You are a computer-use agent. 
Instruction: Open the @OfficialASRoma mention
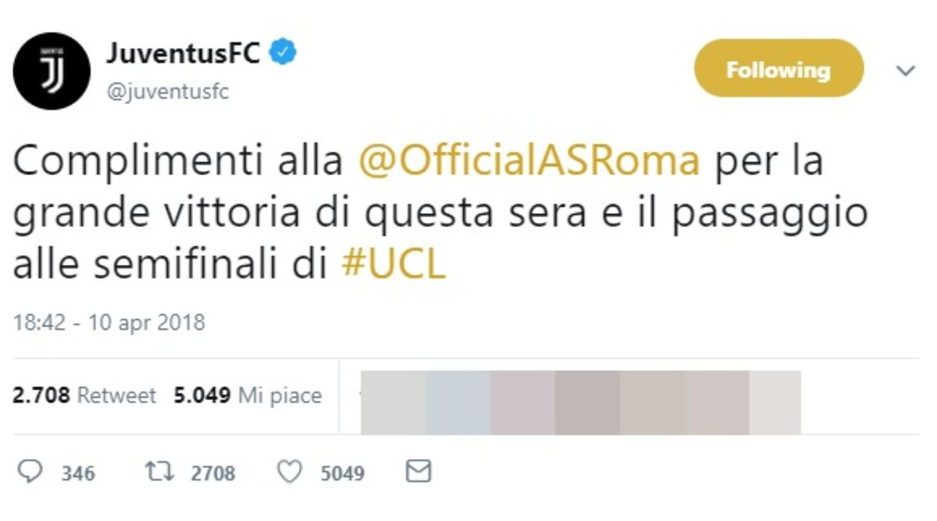(x=529, y=160)
